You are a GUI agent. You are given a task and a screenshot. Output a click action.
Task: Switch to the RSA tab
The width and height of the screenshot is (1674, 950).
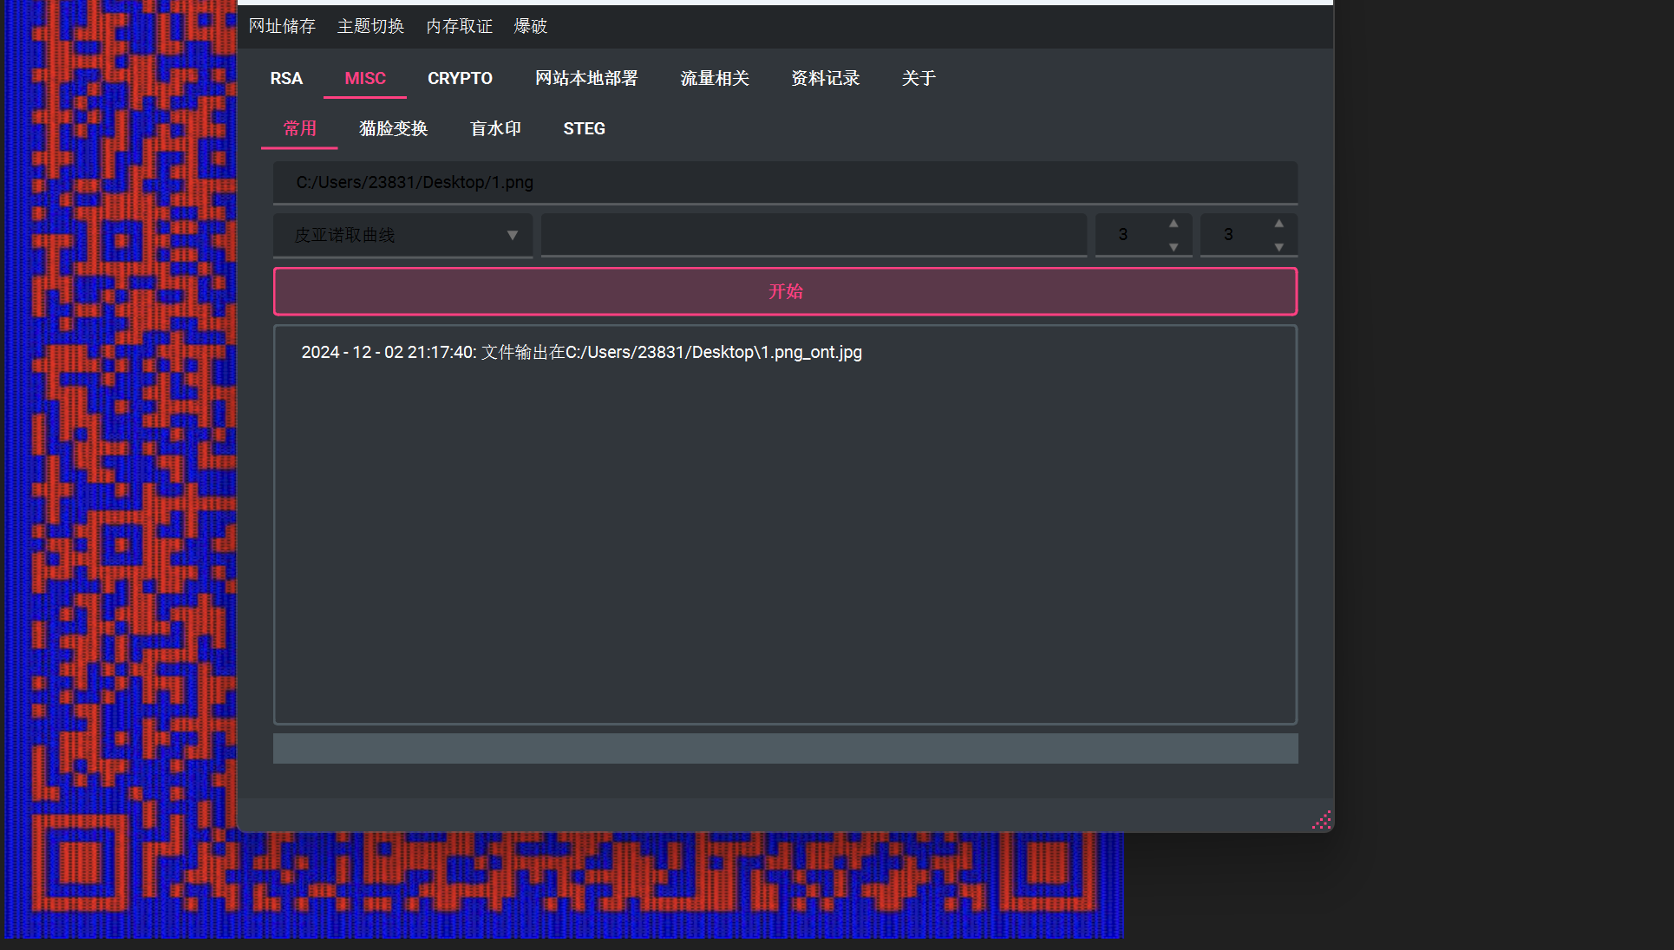[x=286, y=78]
